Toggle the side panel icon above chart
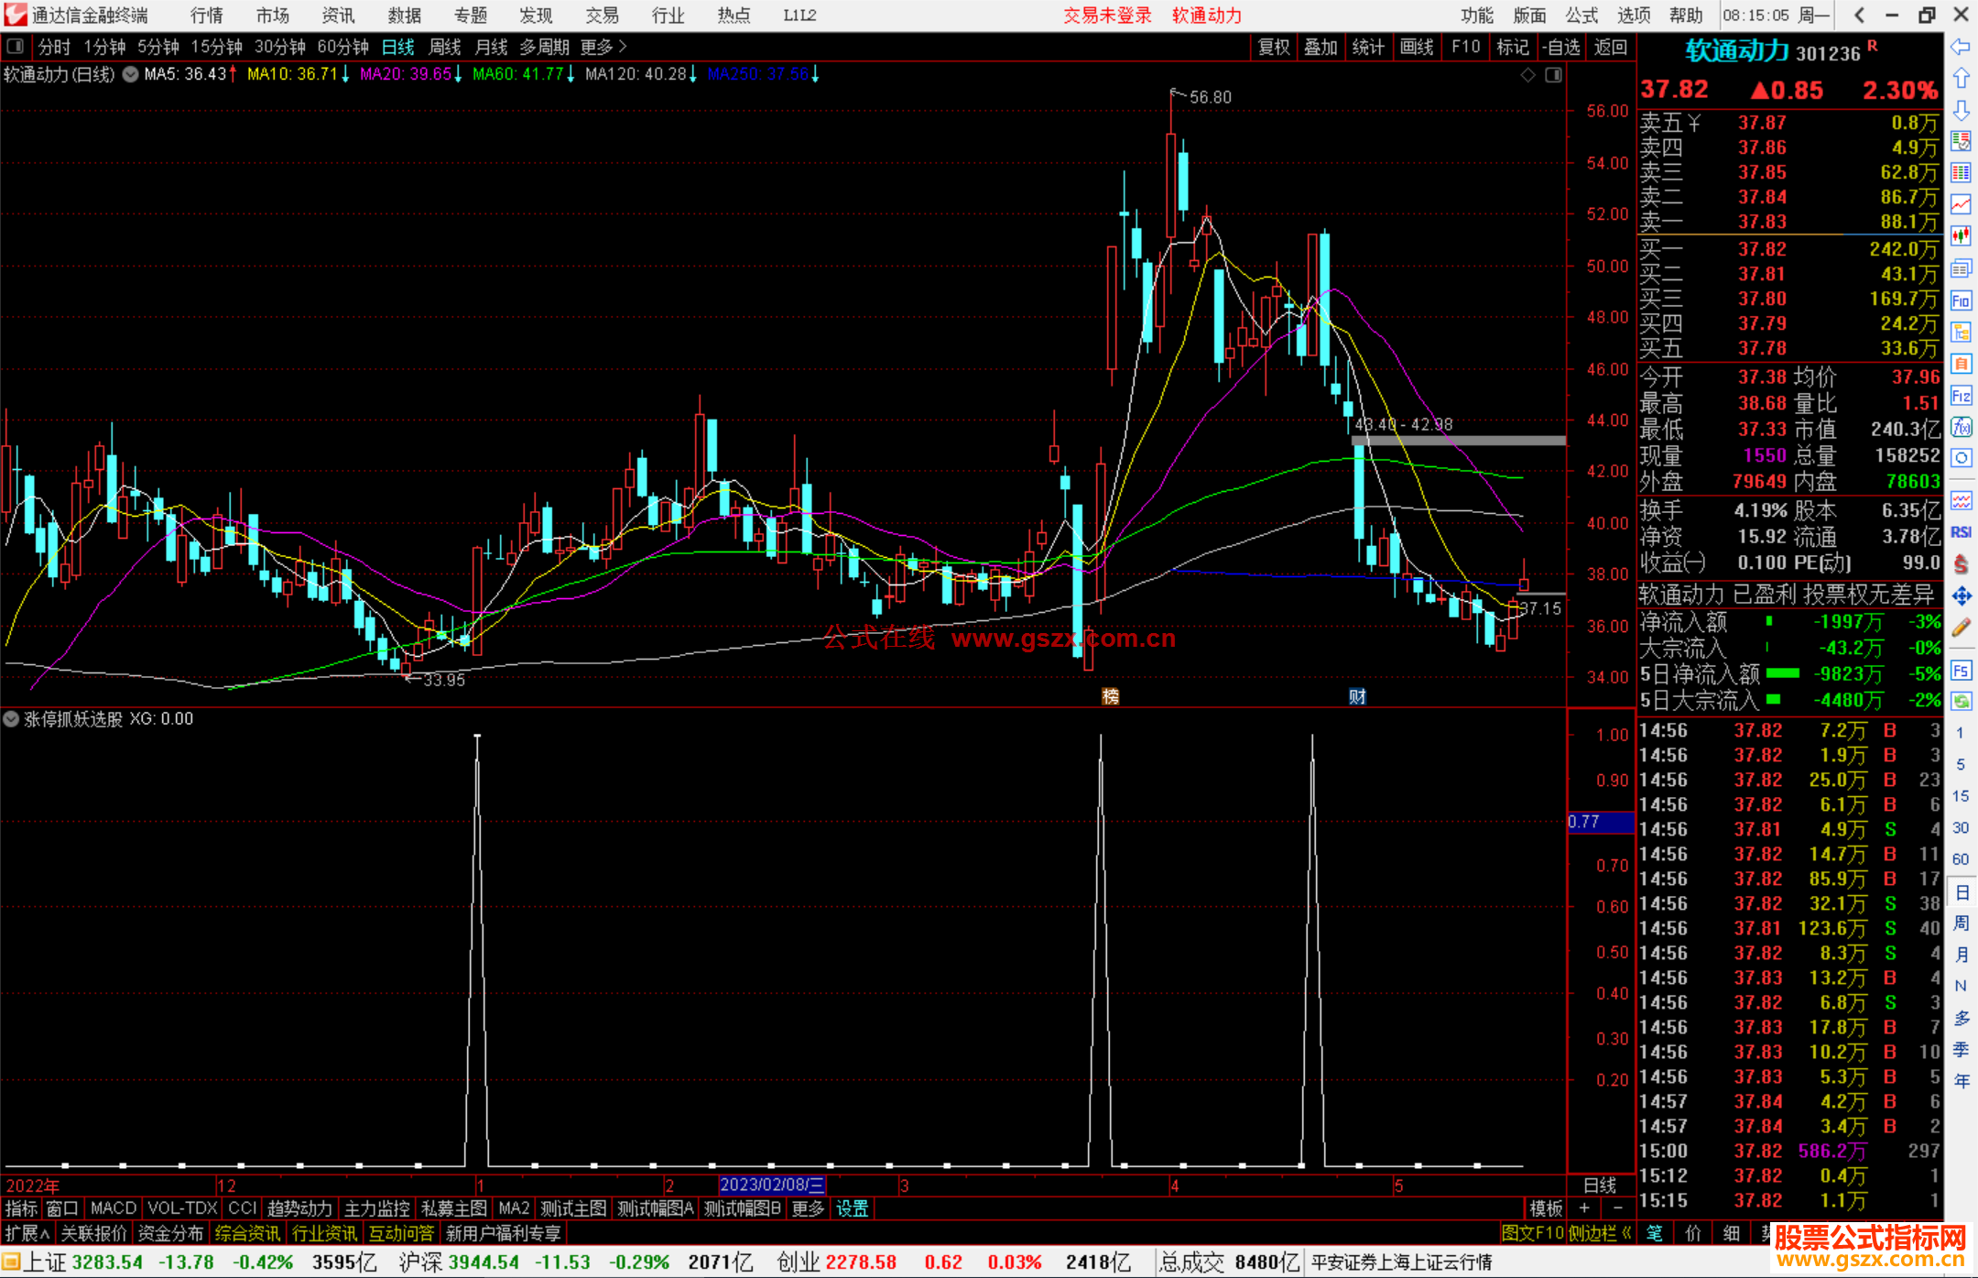 pos(1553,75)
